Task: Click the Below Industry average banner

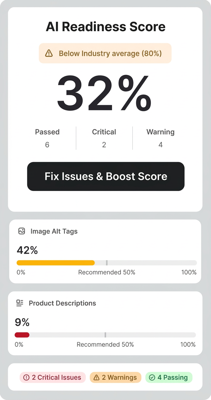Action: [x=105, y=53]
